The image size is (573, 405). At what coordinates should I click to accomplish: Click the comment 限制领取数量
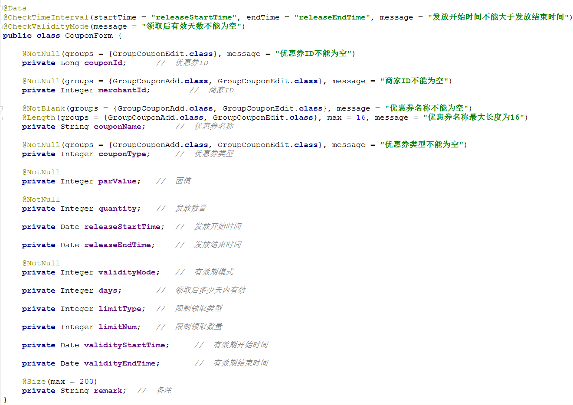click(x=199, y=327)
